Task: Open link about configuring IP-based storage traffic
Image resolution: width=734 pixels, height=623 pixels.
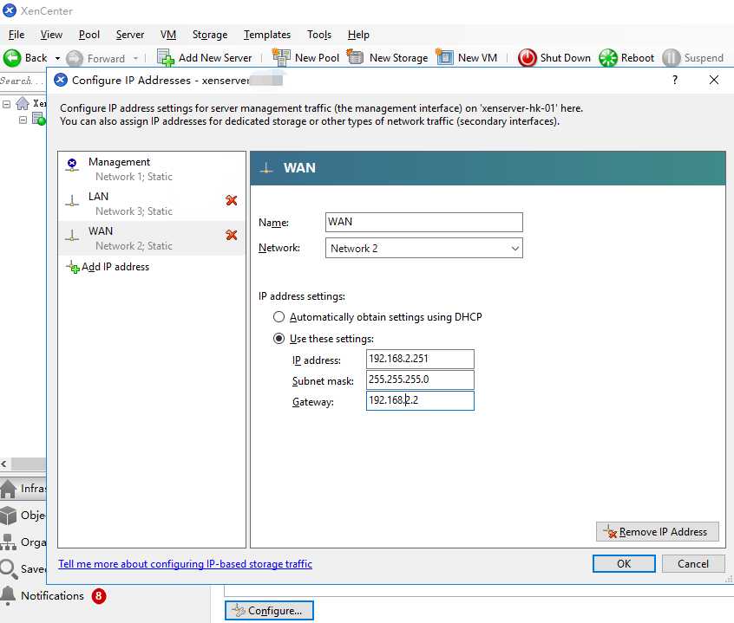Action: pos(185,563)
